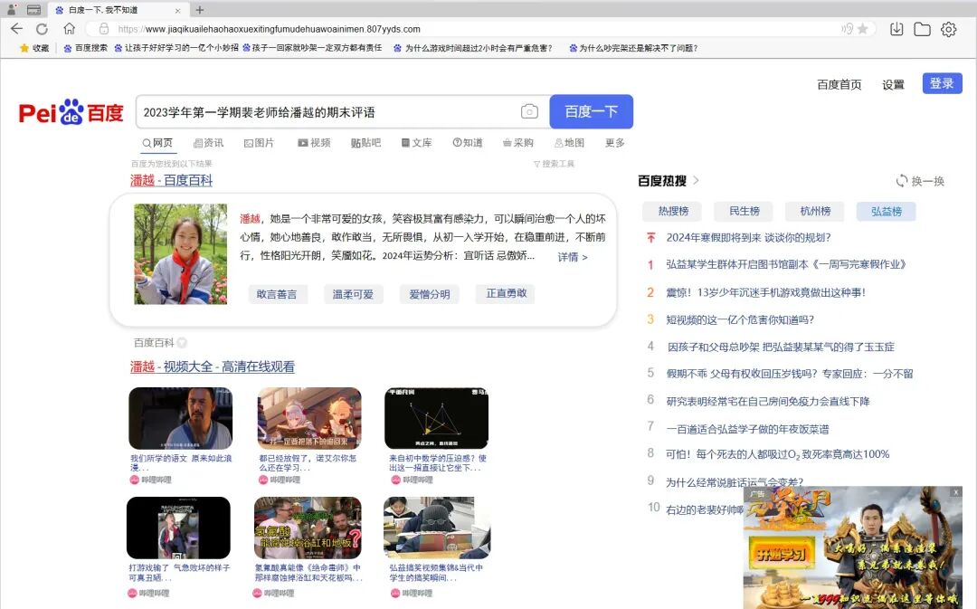Close the game advertisement popup
The image size is (977, 609).
956,492
